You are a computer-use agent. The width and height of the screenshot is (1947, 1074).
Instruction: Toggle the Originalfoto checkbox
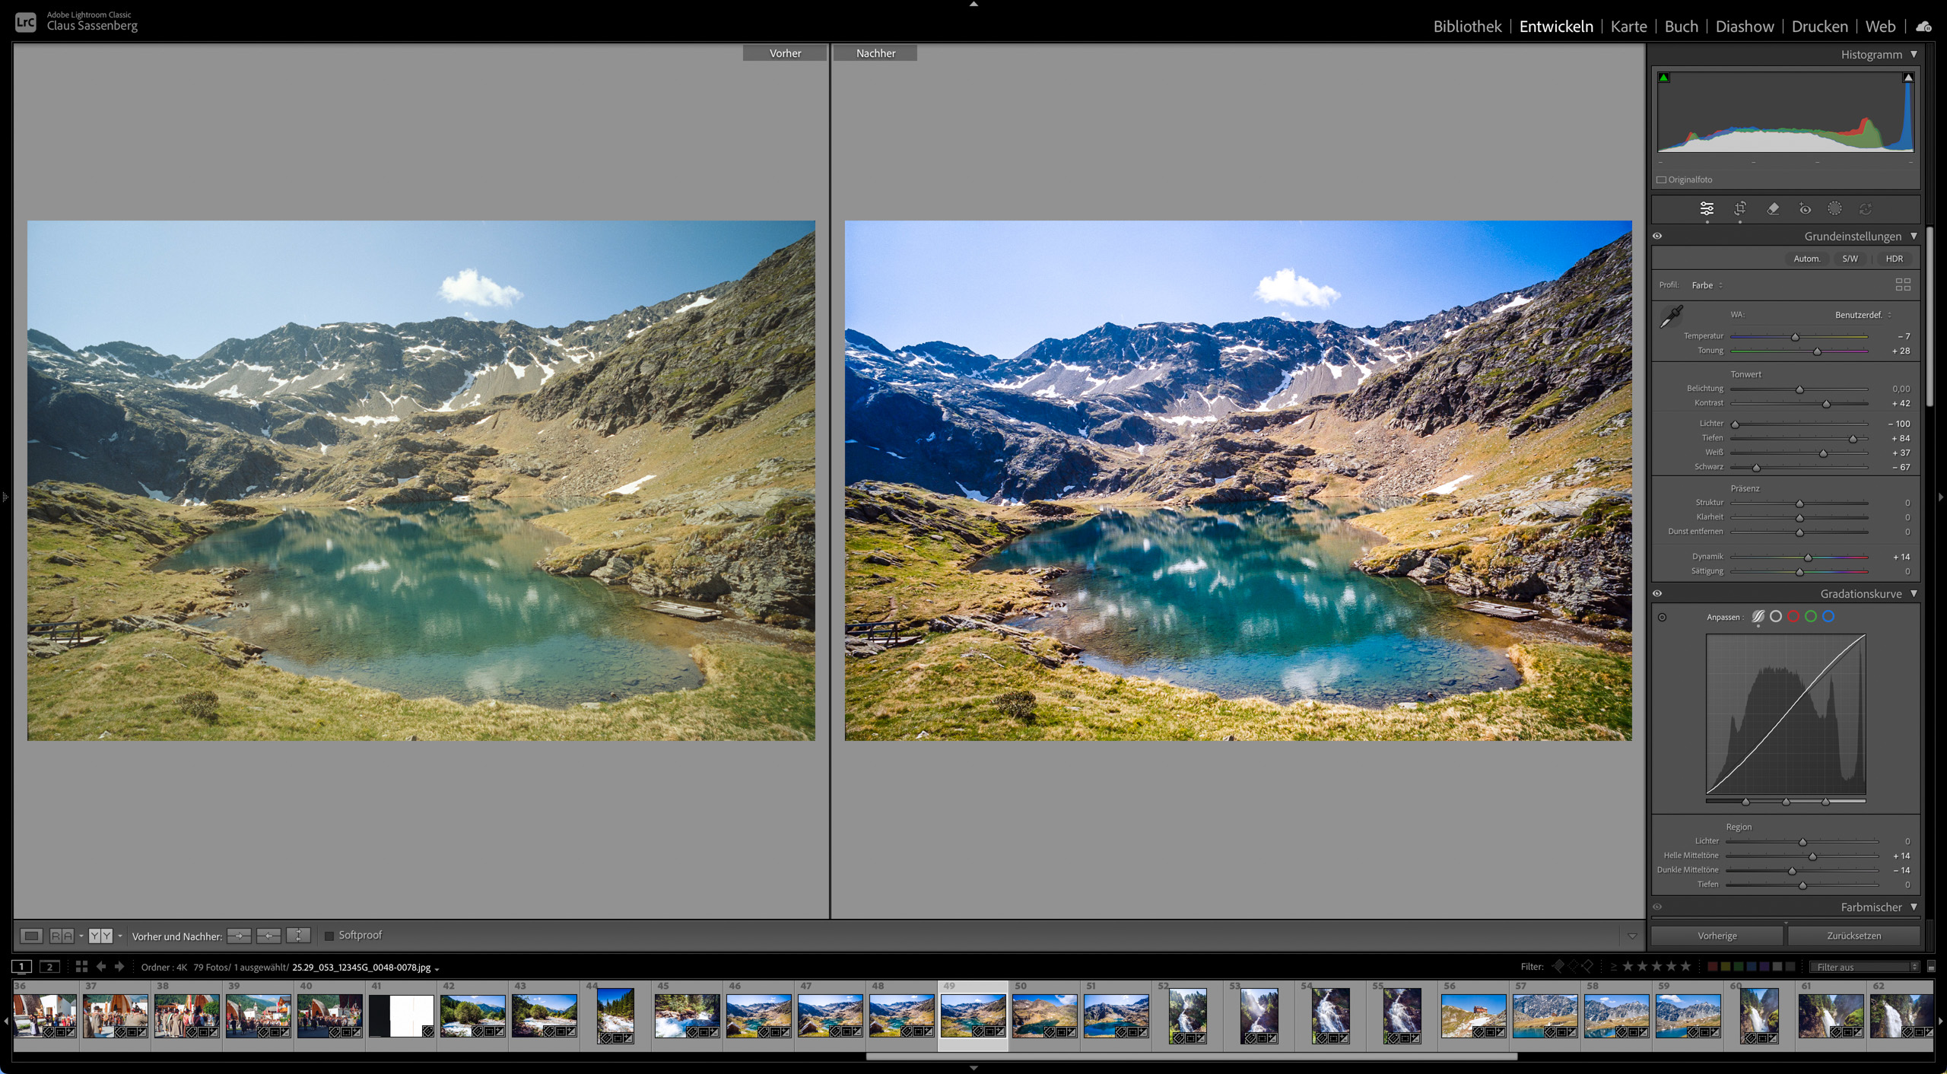[1662, 180]
